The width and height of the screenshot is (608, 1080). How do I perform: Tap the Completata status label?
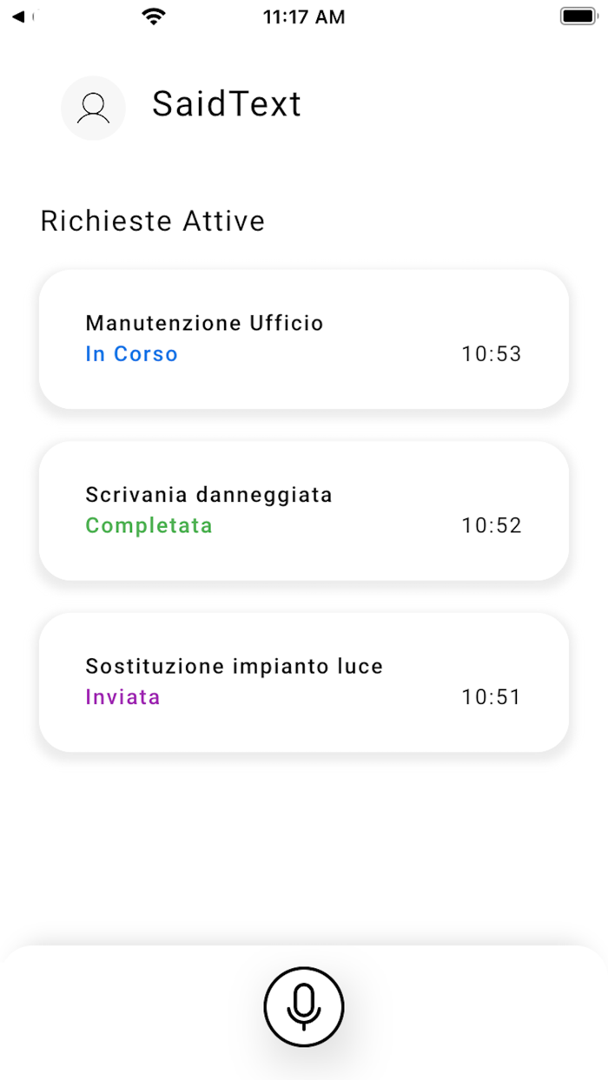click(149, 525)
